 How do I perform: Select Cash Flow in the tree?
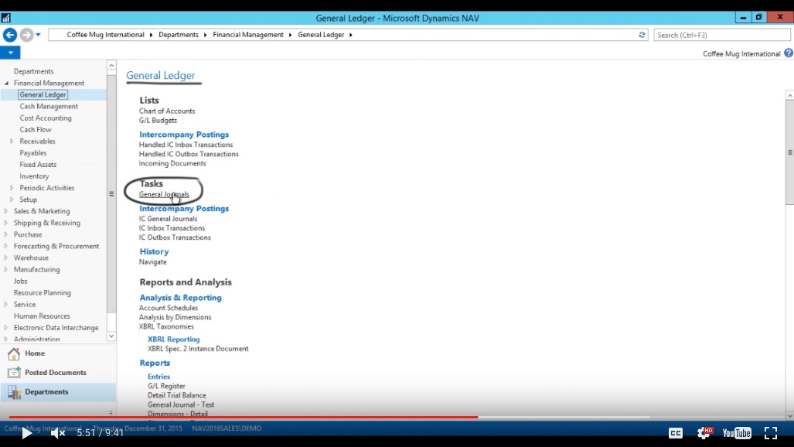(x=36, y=130)
